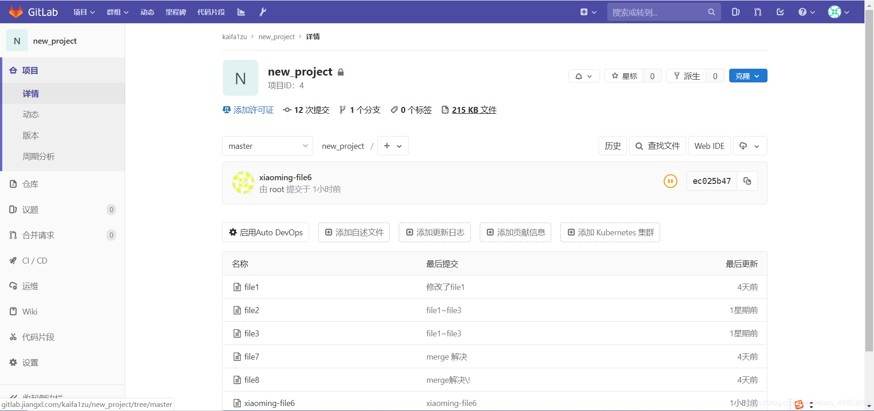Click the 历史 history button
The width and height of the screenshot is (874, 411).
[x=613, y=146]
